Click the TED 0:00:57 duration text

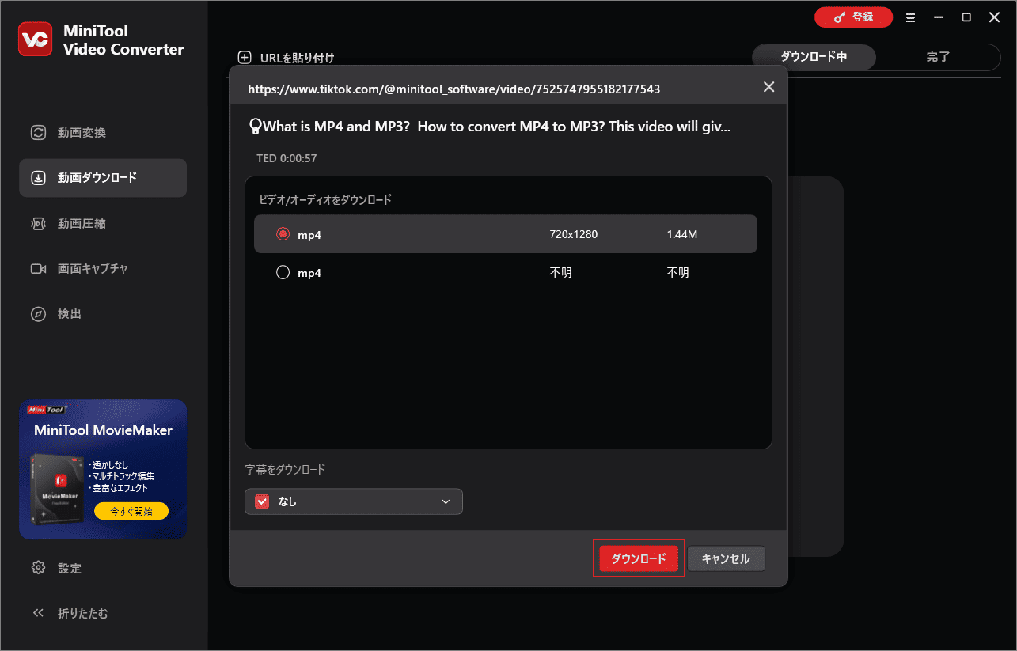pyautogui.click(x=287, y=158)
